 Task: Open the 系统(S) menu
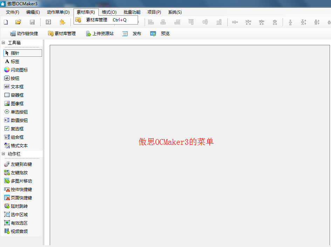click(x=175, y=12)
